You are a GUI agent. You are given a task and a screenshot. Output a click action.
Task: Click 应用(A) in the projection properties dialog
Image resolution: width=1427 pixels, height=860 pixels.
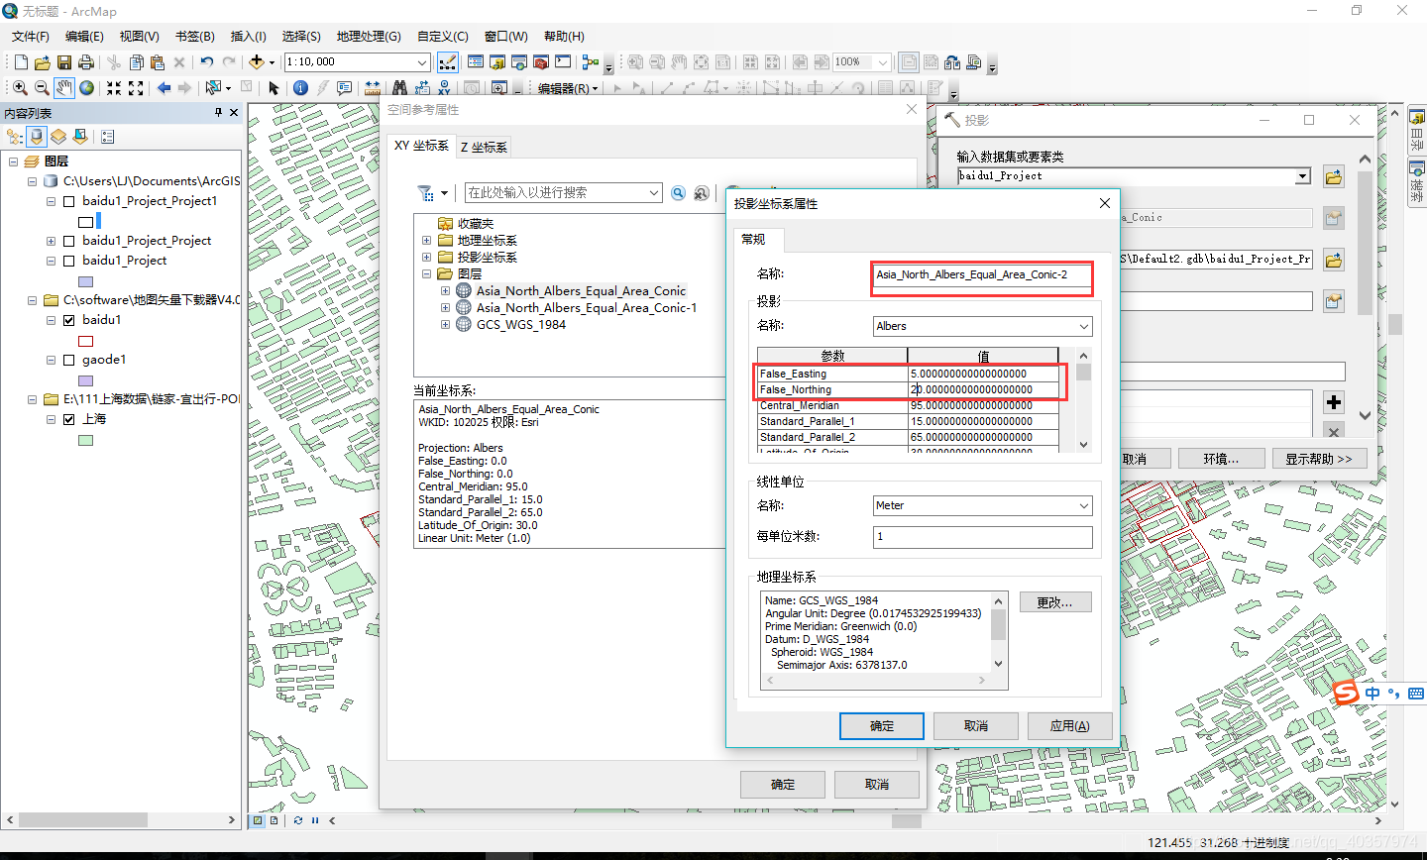coord(1070,726)
